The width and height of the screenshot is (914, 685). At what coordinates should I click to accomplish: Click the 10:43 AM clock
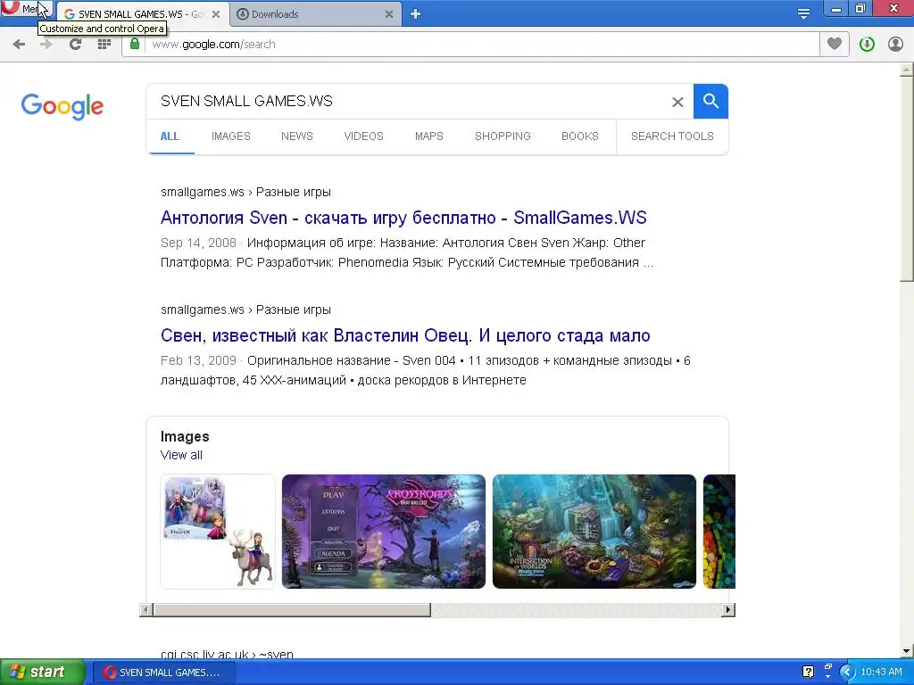click(881, 673)
